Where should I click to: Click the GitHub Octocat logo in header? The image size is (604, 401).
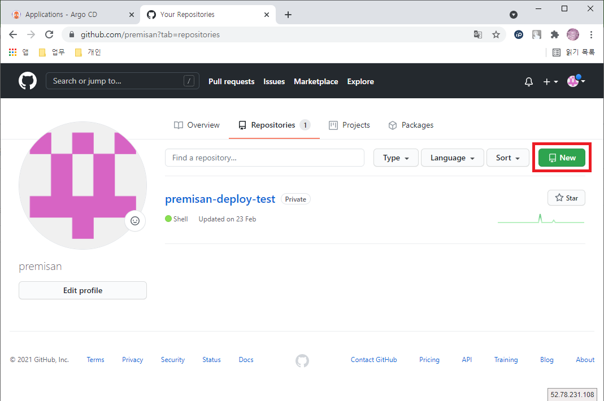(x=28, y=81)
